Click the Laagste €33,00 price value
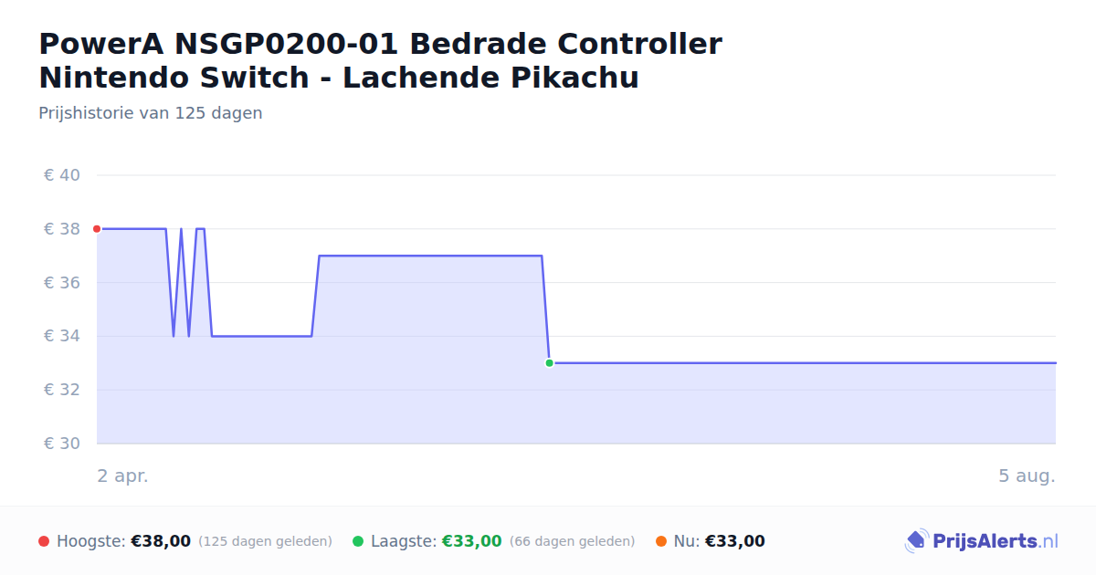Viewport: 1096px width, 575px height. click(x=472, y=541)
